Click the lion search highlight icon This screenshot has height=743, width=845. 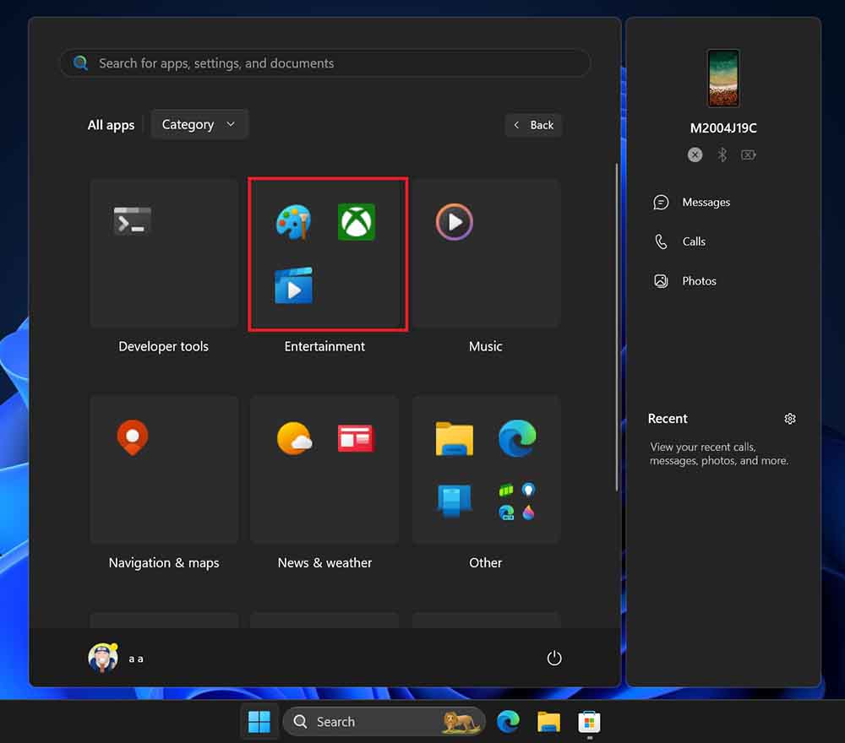click(x=461, y=722)
